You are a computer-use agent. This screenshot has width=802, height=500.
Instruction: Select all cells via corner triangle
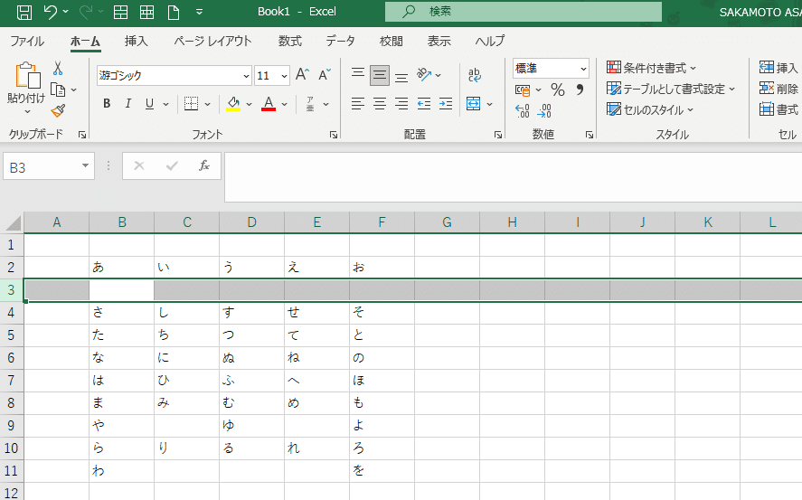coord(13,223)
